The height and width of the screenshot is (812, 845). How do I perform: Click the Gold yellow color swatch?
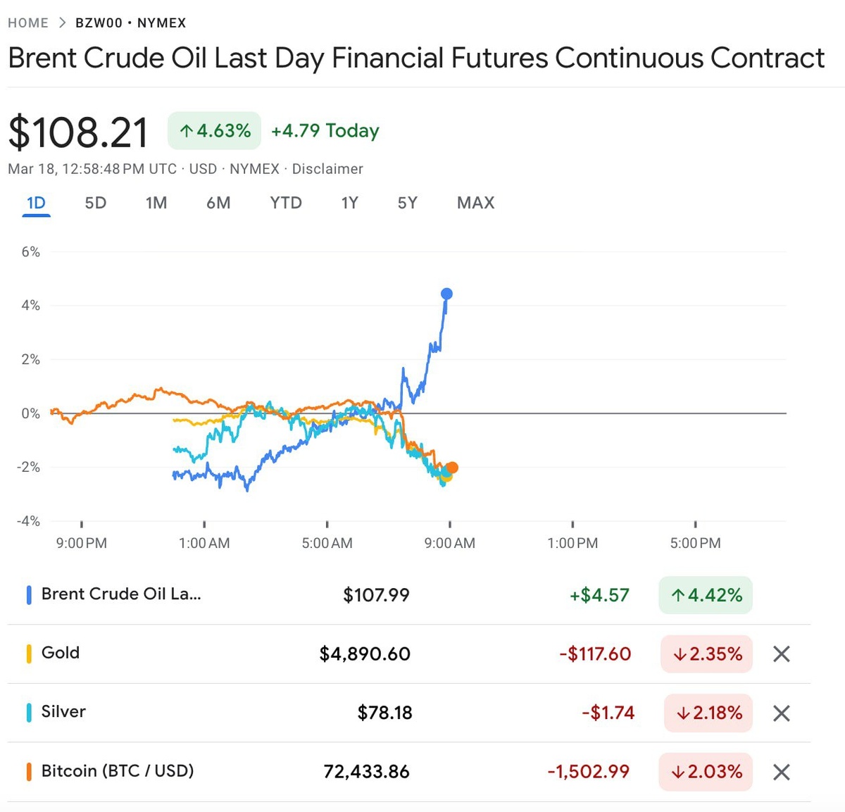(29, 654)
